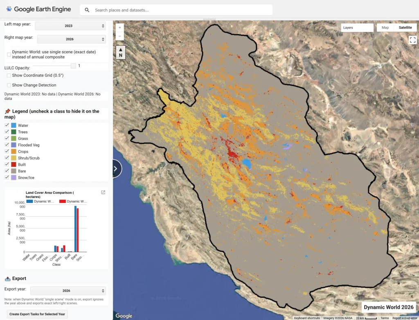Click Create Export Tasks for Selected Year
The width and height of the screenshot is (419, 320).
[37, 314]
